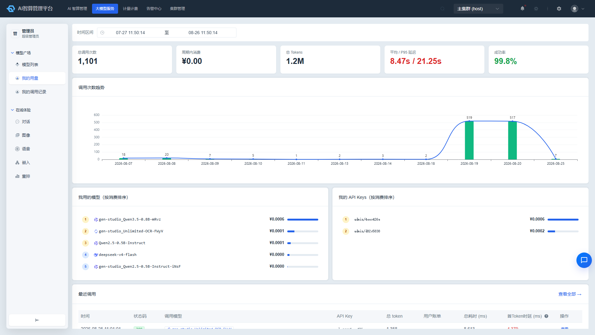Open the 主集群 (host) cluster dropdown
This screenshot has width=595, height=335.
point(478,9)
